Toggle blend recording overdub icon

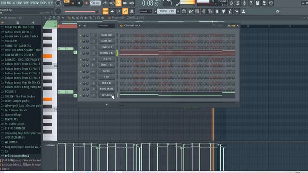(x=125, y=3)
